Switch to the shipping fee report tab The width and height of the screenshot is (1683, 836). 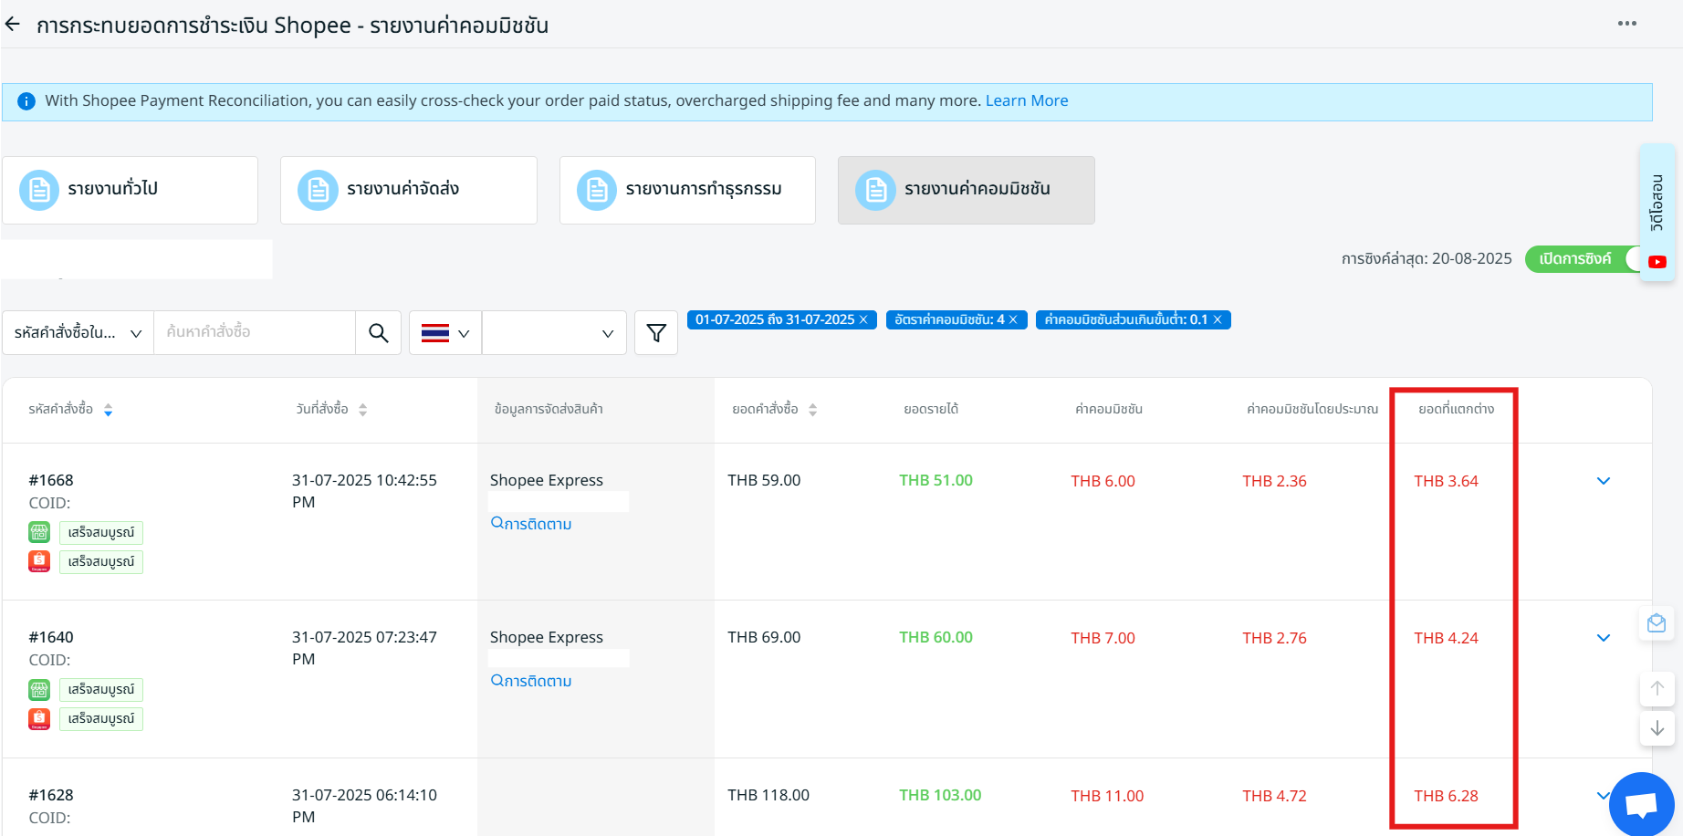[x=408, y=190]
